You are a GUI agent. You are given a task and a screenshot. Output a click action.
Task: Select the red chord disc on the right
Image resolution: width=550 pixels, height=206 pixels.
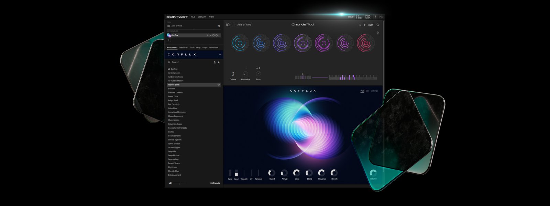[x=365, y=43]
